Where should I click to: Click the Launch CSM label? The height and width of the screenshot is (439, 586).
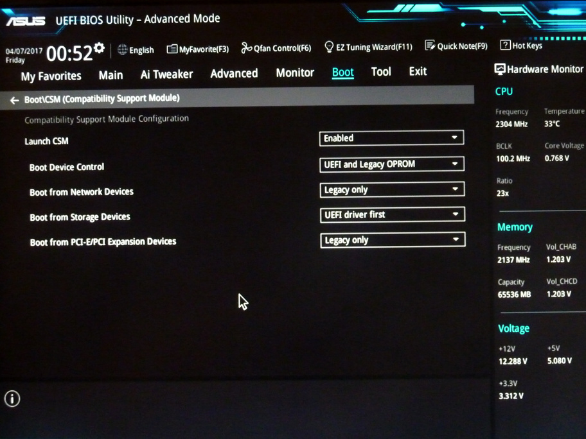46,141
